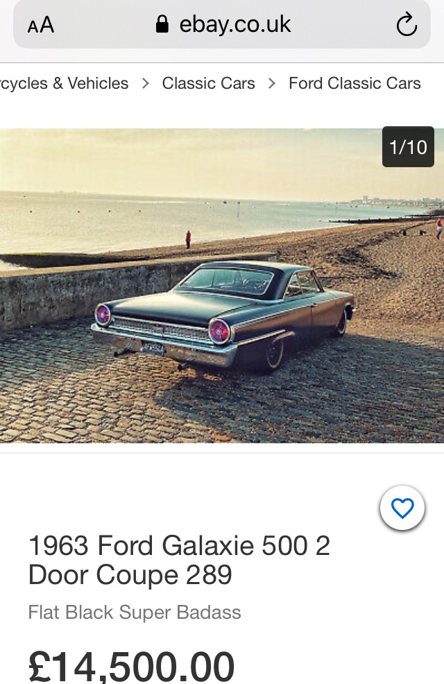The height and width of the screenshot is (684, 444).
Task: Tap the 1/10 photo counter badge
Action: point(408,147)
